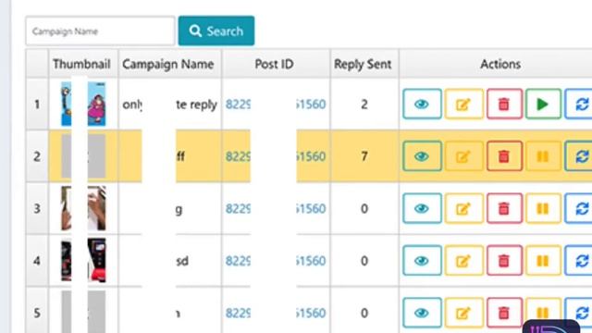Click the Search button
592x333 pixels.
216,31
